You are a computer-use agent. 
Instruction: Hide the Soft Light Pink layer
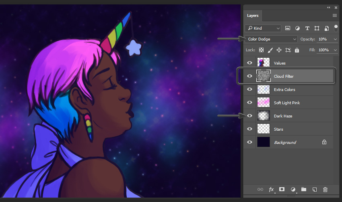[249, 103]
